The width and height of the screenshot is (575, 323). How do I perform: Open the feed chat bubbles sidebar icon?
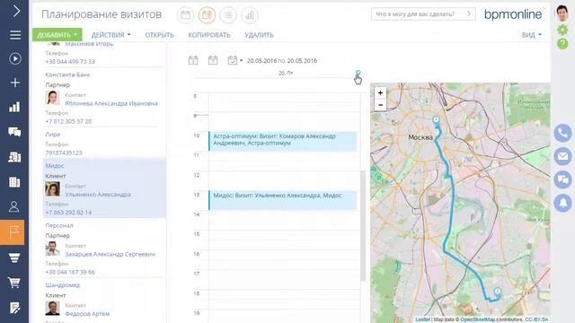(14, 132)
